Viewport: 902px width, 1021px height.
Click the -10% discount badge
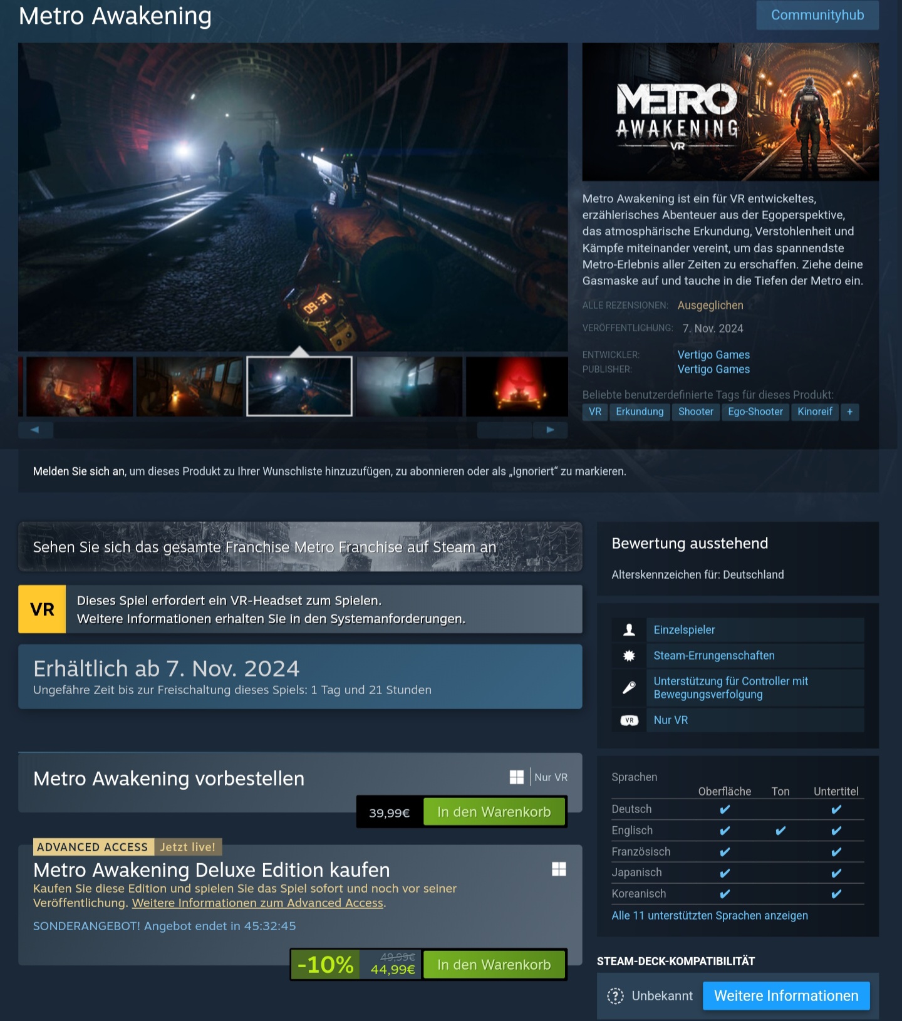click(x=325, y=965)
